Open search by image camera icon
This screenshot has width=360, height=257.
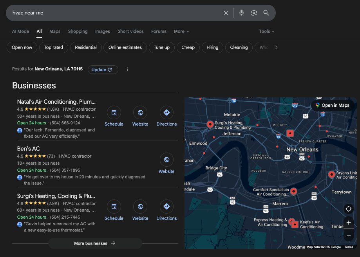coord(254,13)
